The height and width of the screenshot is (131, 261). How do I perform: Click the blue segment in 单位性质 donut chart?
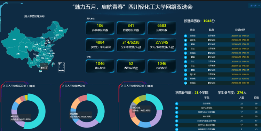(15, 106)
